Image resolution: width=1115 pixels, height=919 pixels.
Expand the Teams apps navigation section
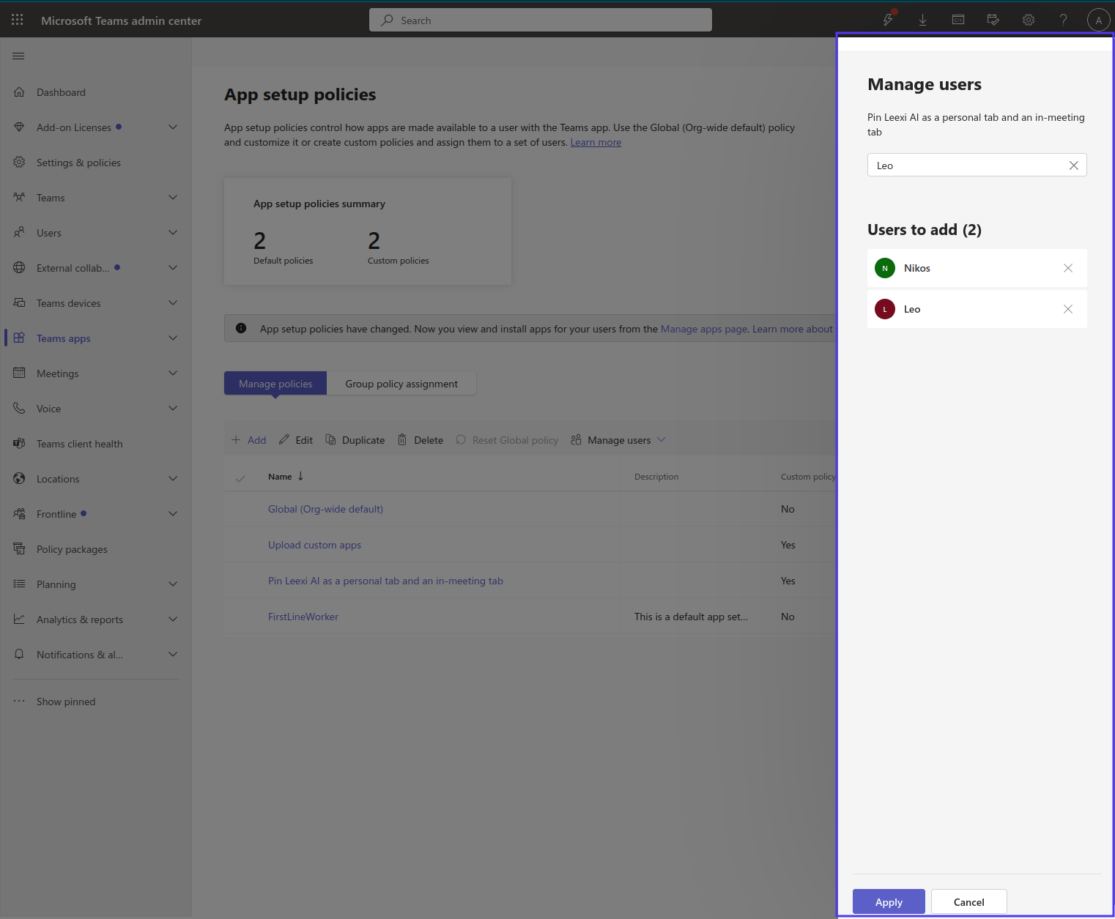click(x=173, y=338)
